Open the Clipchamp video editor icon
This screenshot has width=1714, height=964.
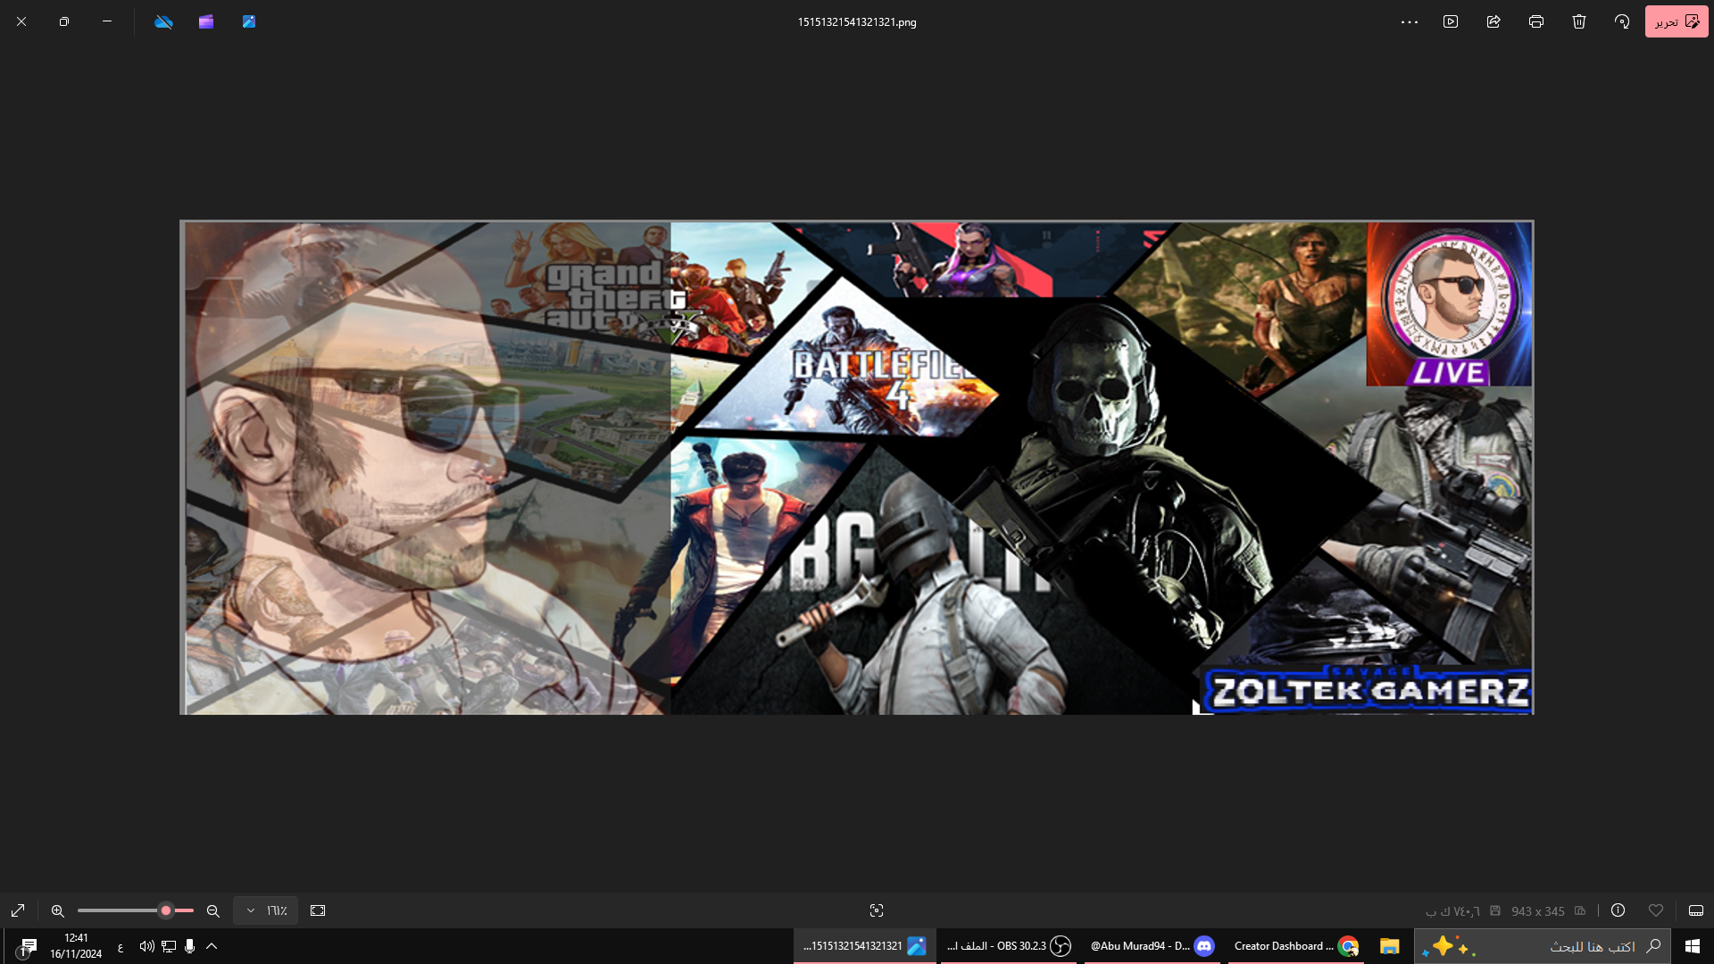pos(206,21)
